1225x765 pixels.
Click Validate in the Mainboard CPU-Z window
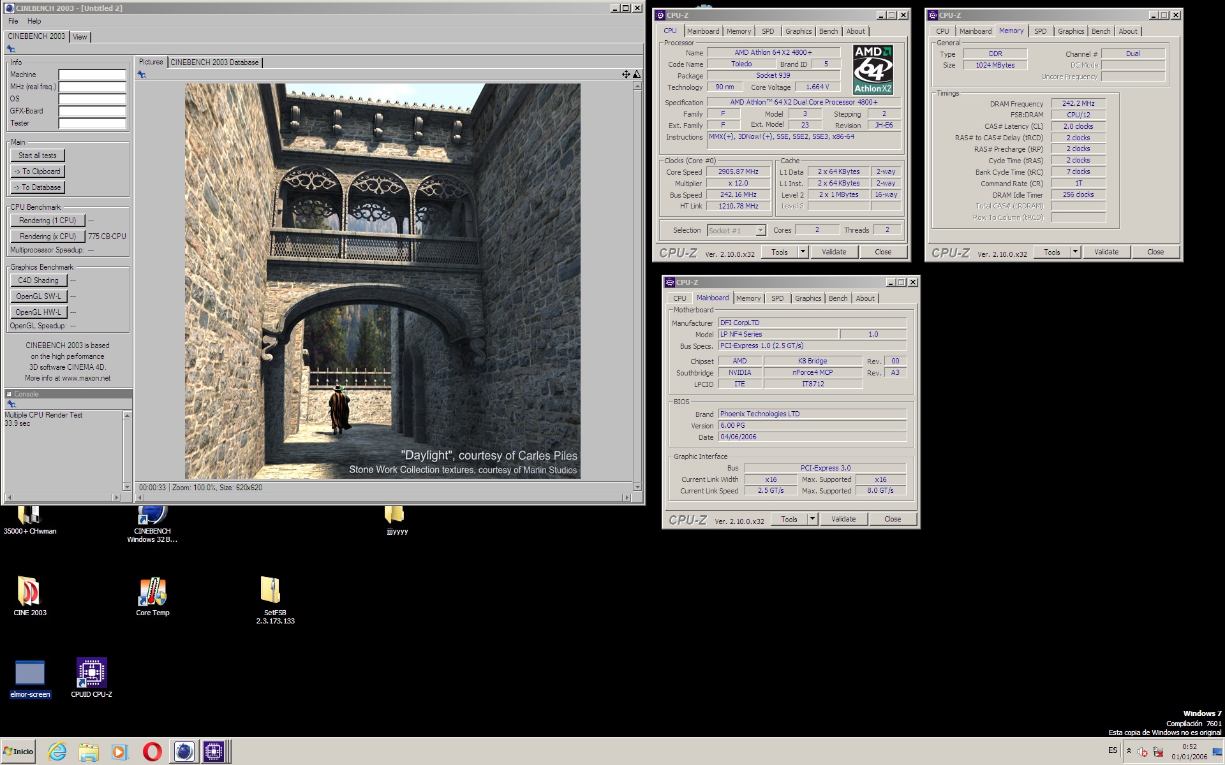(843, 519)
